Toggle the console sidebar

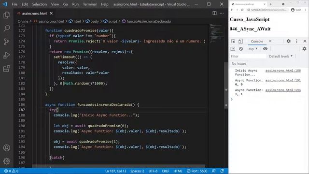click(x=233, y=49)
